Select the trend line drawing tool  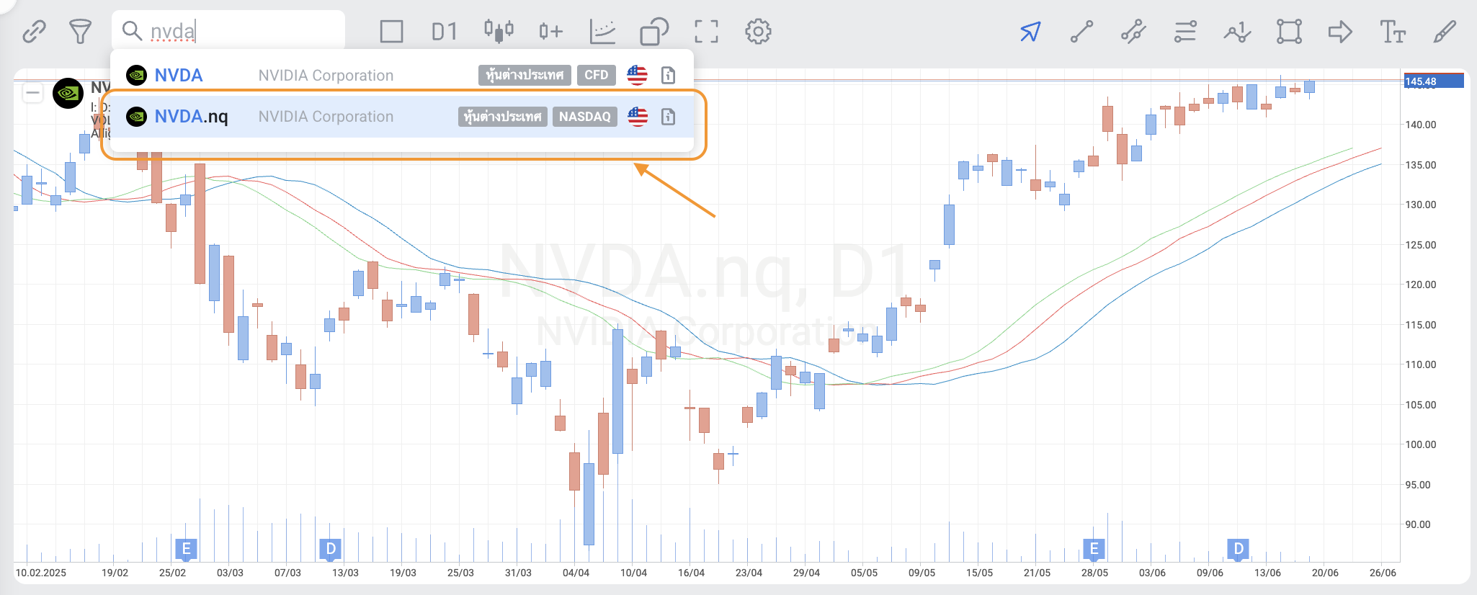[x=1081, y=32]
